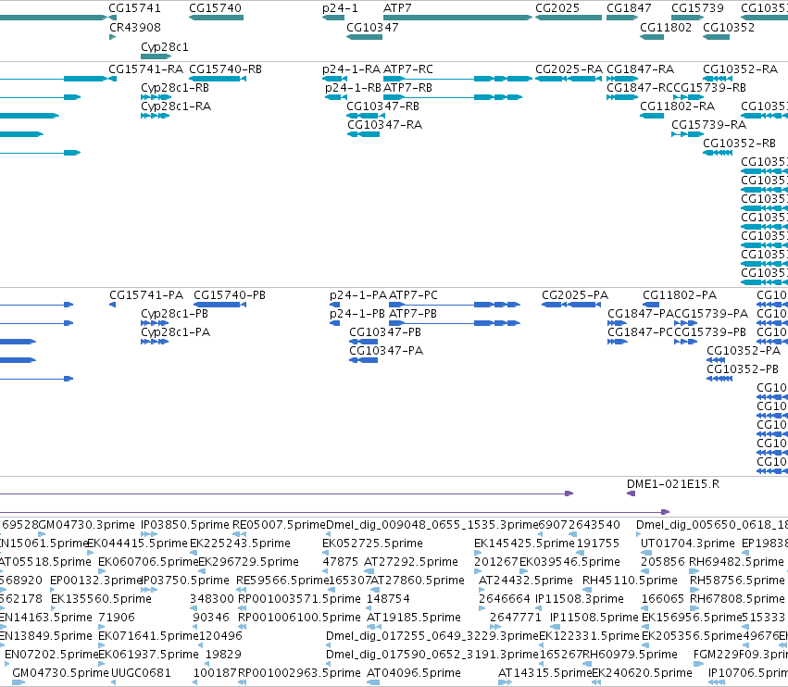Image resolution: width=788 pixels, height=687 pixels.
Task: Select protein CG10347-PB feature
Action: pyautogui.click(x=363, y=342)
